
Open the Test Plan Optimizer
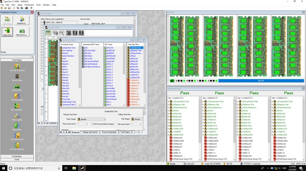point(17,146)
